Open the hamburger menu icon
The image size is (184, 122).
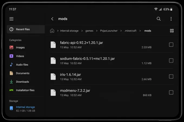point(11,19)
